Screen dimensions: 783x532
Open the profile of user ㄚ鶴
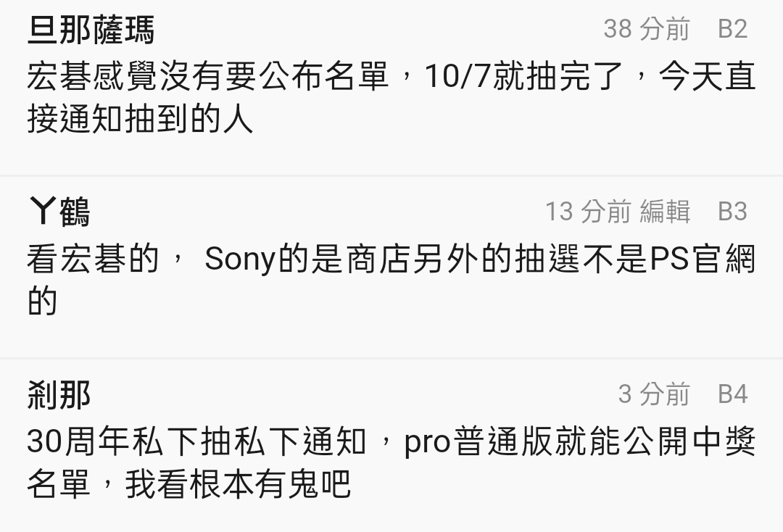click(59, 213)
